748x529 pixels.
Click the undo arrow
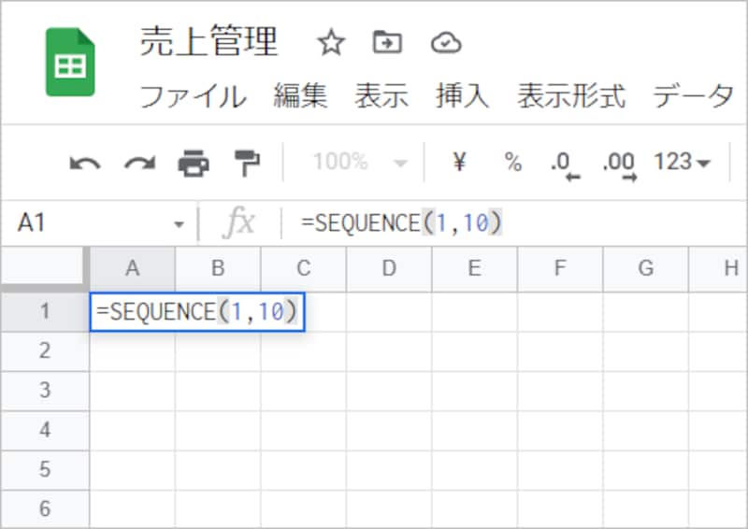pos(85,164)
